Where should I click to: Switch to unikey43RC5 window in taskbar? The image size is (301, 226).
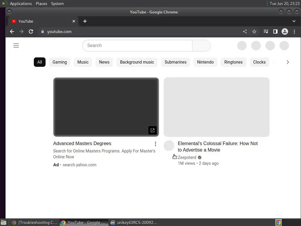point(134,222)
